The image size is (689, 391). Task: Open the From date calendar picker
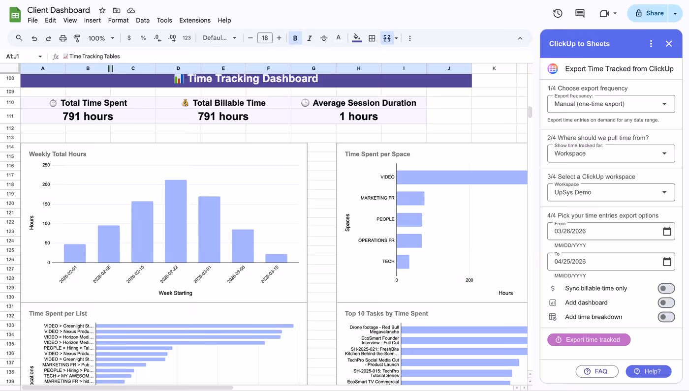point(667,231)
